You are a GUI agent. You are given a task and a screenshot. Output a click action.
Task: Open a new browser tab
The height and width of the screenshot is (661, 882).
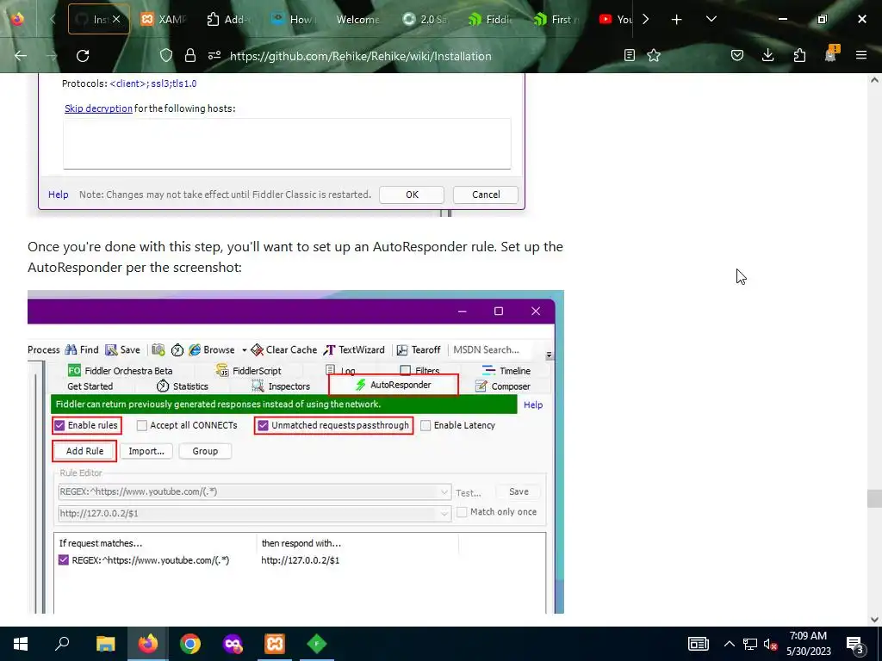[677, 20]
